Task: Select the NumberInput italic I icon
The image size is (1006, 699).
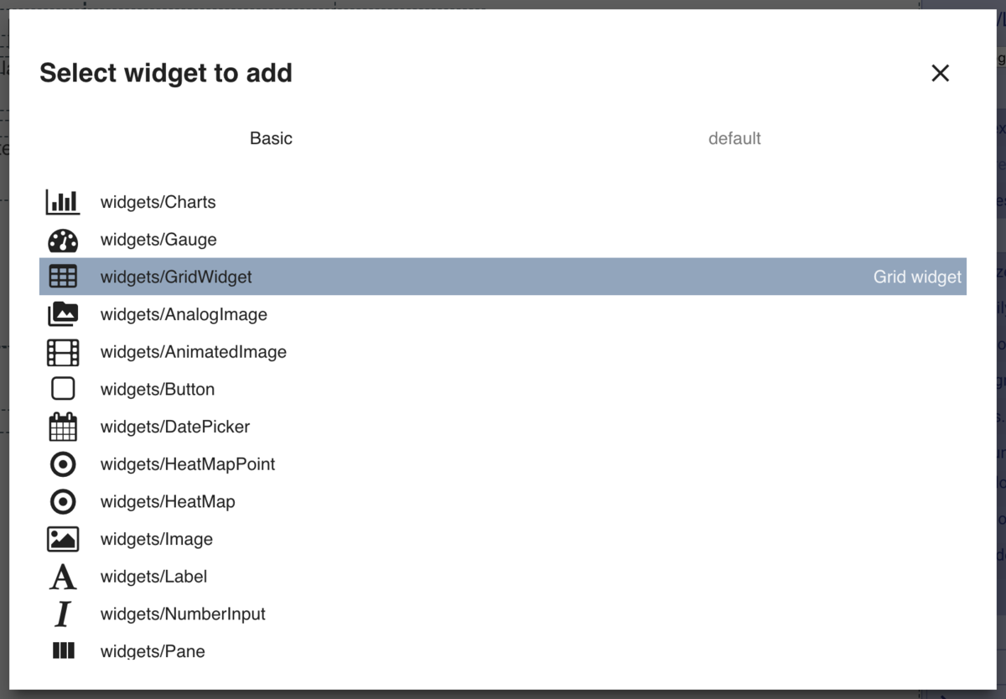Action: click(63, 614)
